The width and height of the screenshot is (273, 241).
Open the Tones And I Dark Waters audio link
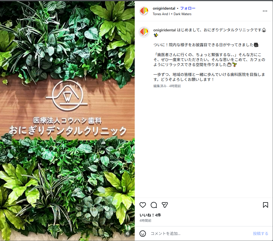coord(172,14)
